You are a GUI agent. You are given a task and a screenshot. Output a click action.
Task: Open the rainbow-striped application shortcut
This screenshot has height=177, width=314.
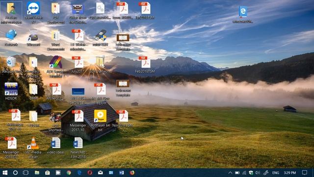point(55,67)
